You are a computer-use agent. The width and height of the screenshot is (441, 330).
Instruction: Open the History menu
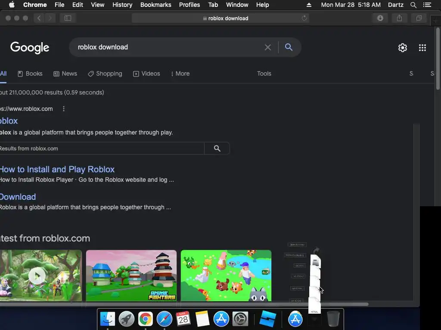(122, 5)
